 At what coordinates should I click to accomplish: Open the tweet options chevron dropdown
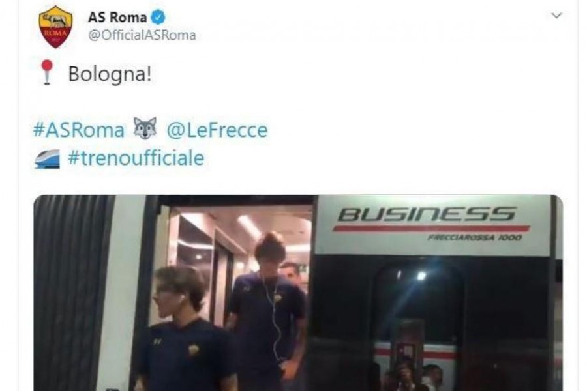(x=557, y=16)
